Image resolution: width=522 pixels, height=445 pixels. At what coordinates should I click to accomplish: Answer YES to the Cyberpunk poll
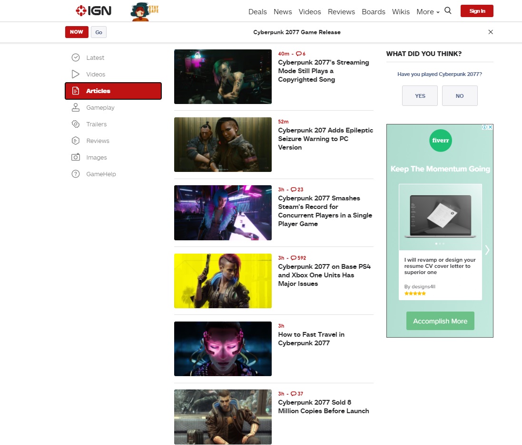pyautogui.click(x=420, y=96)
